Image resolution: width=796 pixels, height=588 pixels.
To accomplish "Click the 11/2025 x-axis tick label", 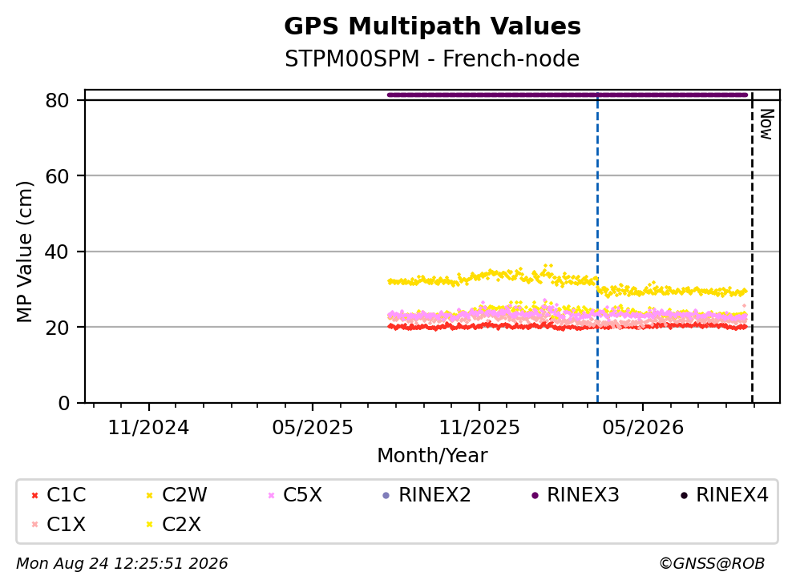I will [x=479, y=428].
